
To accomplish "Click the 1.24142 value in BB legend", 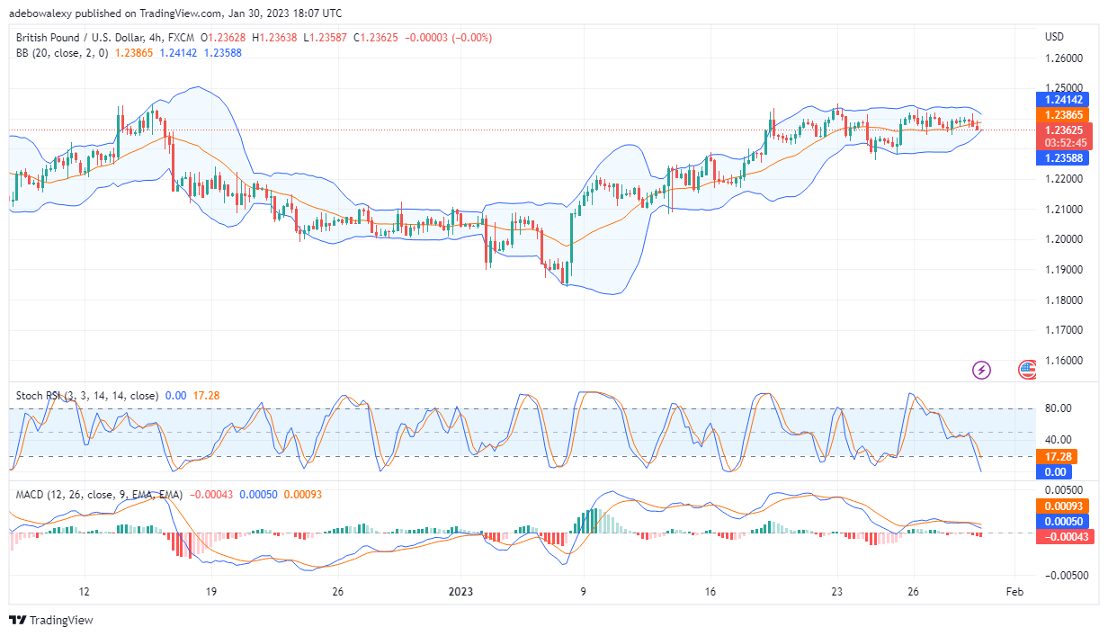I will click(178, 52).
